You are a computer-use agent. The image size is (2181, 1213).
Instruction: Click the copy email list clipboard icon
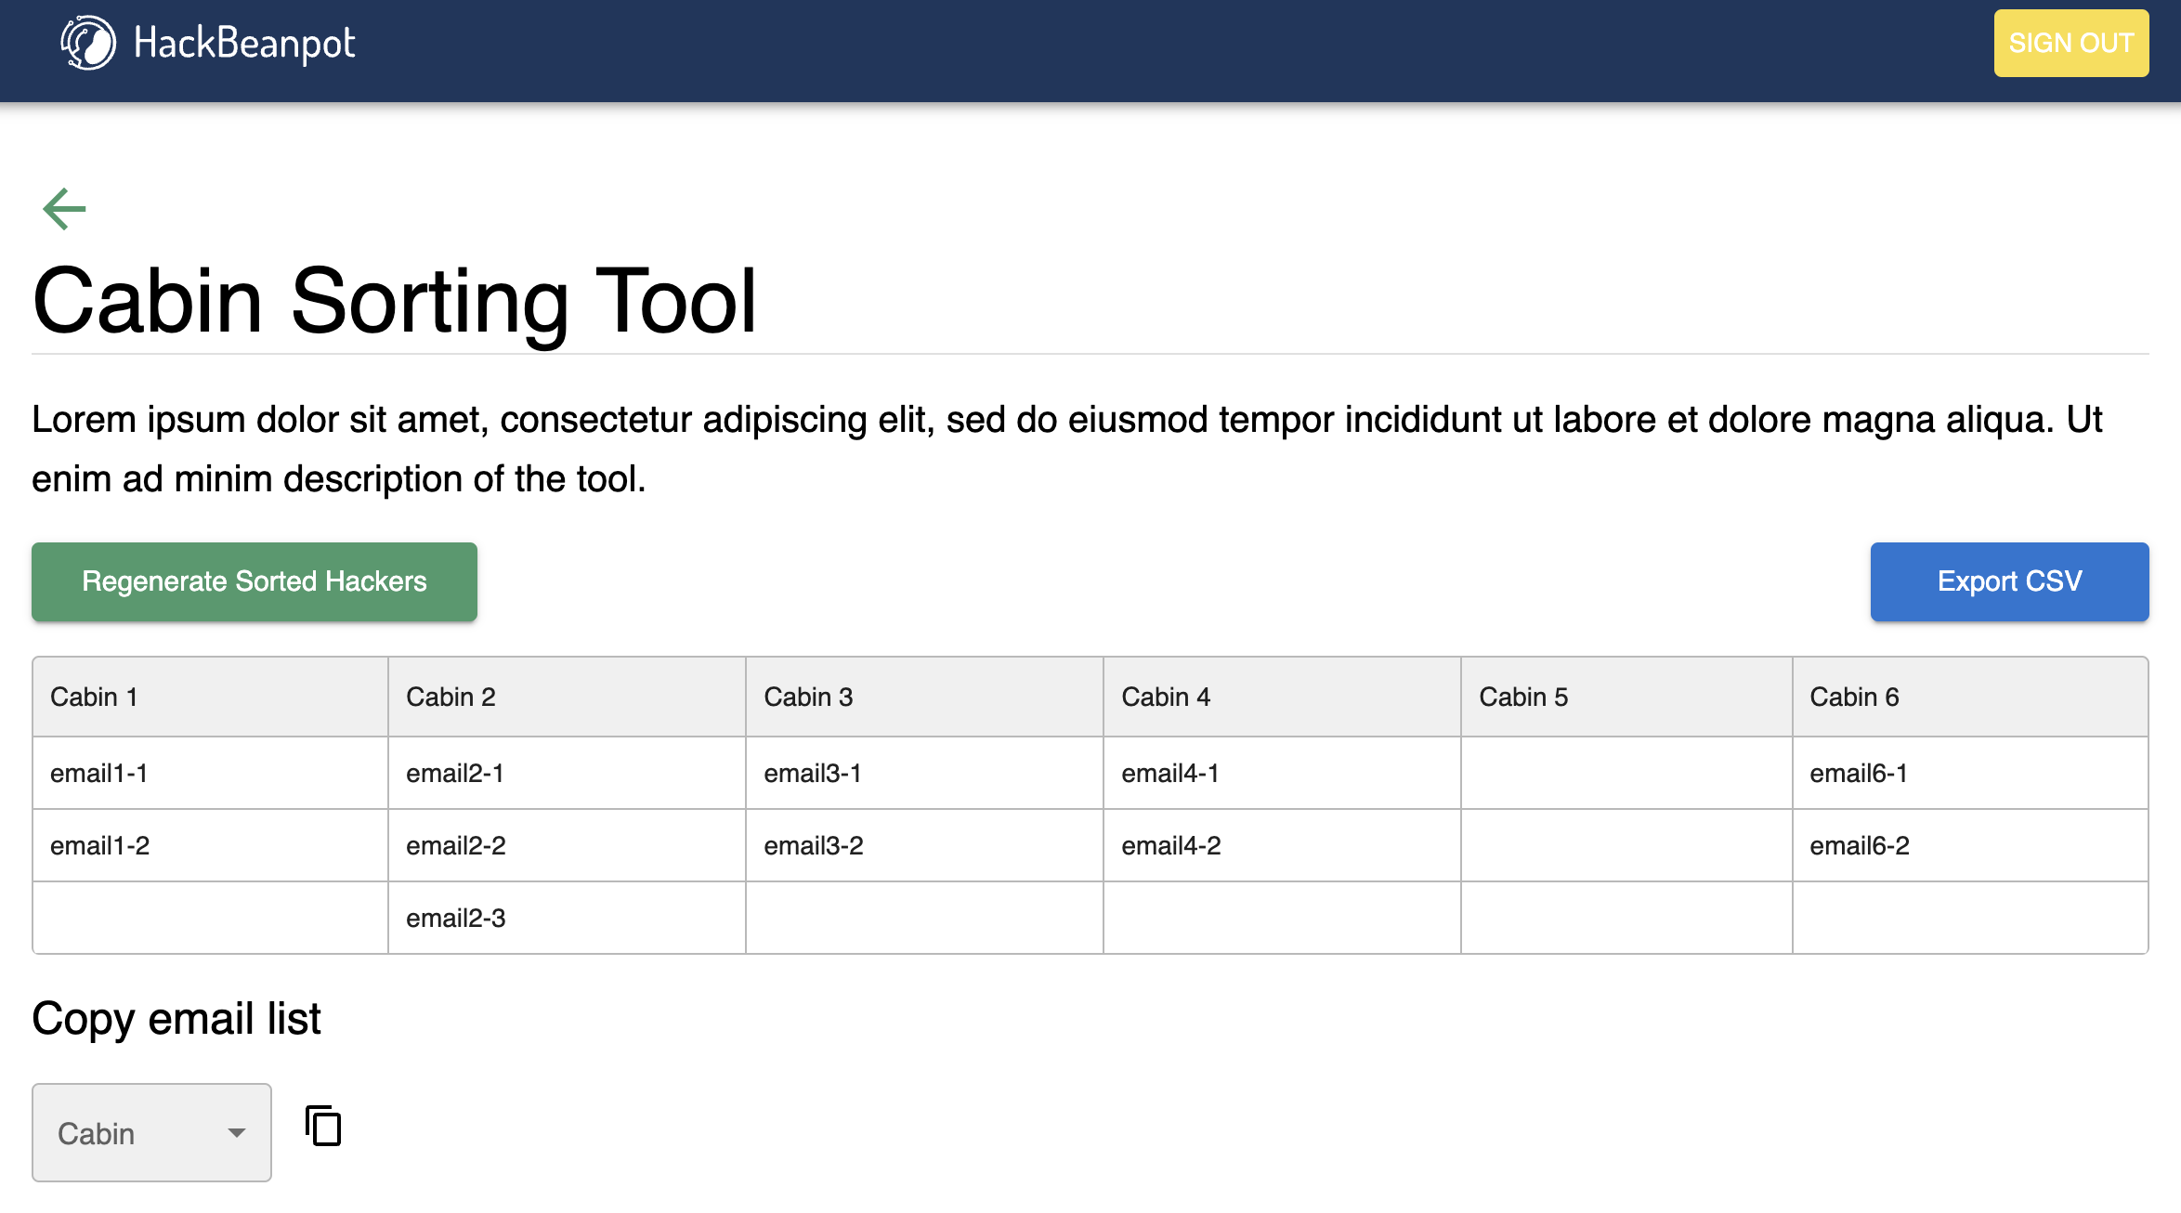tap(323, 1126)
